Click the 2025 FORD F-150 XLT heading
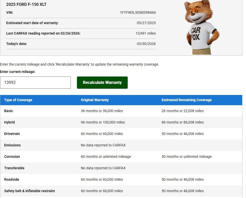Viewport: 246px width, 198px height. pos(26,4)
